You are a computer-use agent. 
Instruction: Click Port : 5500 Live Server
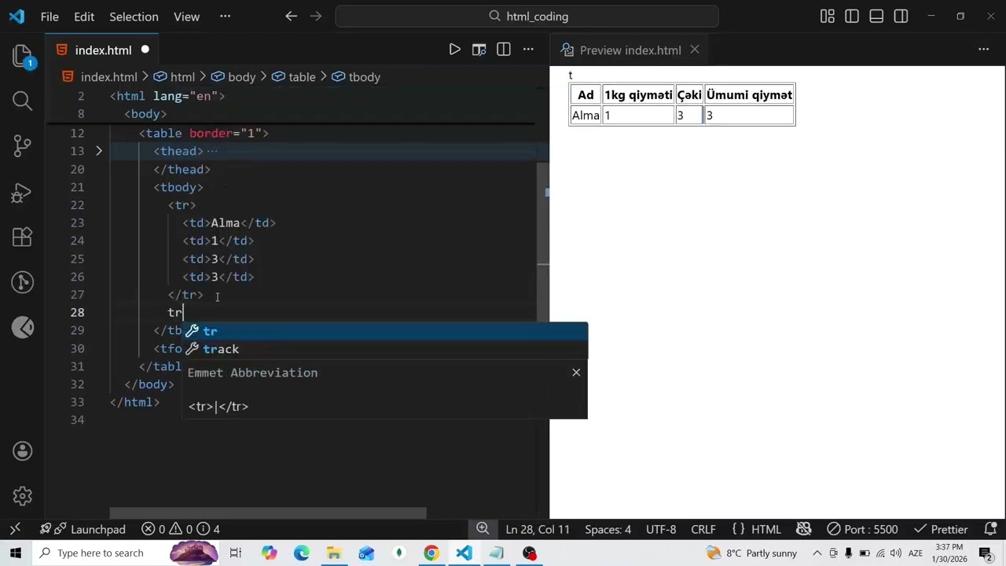[862, 529]
